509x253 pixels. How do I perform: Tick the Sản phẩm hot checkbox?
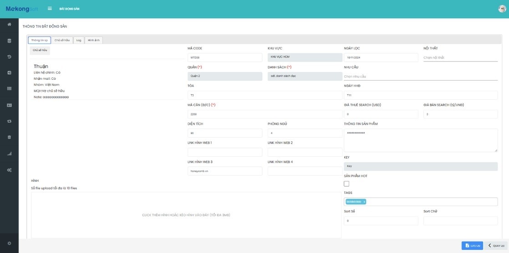[346, 184]
